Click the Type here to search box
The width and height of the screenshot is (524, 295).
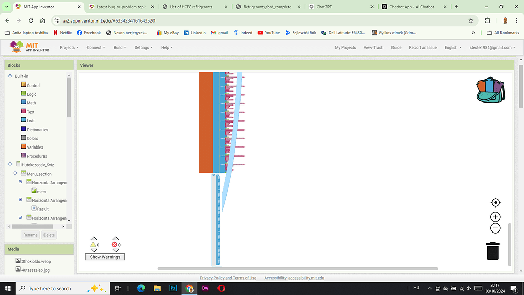[x=62, y=288]
